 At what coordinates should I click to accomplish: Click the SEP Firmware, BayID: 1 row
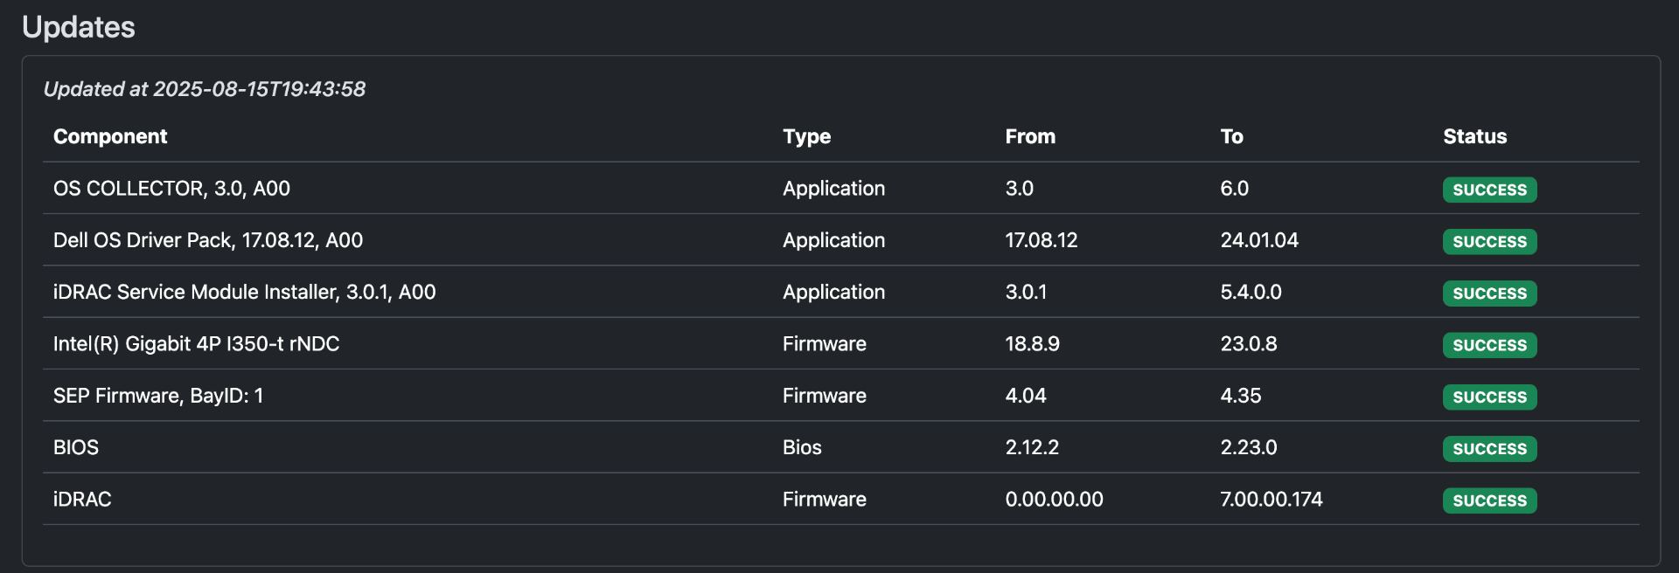158,396
